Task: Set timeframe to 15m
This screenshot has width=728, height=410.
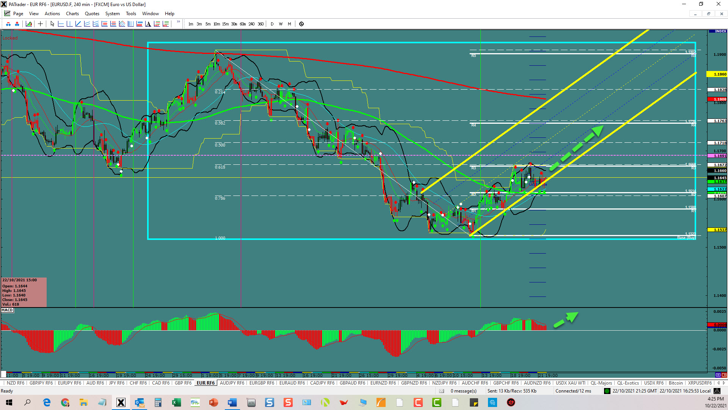Action: [225, 24]
